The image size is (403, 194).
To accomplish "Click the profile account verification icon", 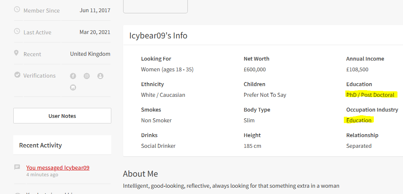I will click(x=100, y=76).
